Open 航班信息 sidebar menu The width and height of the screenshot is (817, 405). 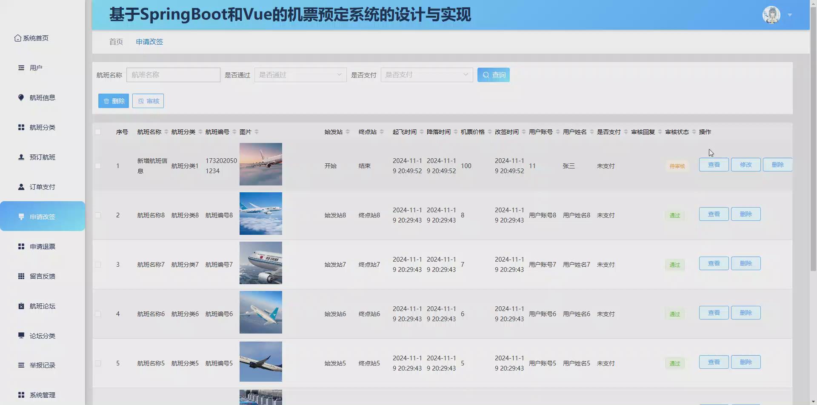(43, 97)
